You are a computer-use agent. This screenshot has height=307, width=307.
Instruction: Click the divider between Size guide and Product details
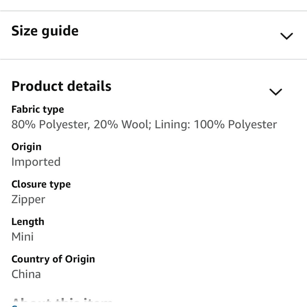click(x=153, y=59)
